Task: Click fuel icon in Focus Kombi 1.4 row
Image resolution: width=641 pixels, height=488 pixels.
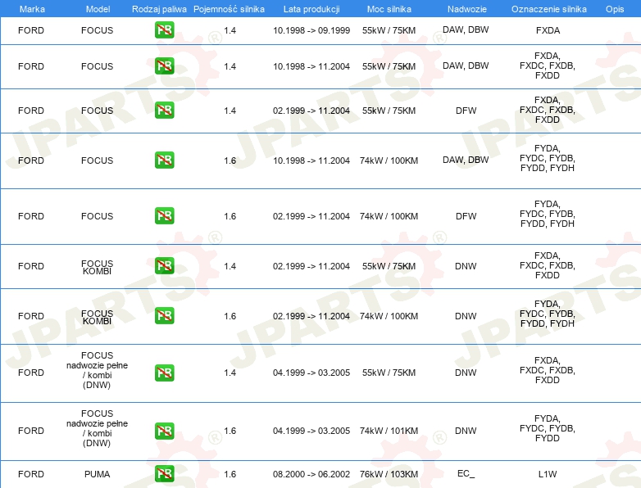Action: click(x=164, y=265)
